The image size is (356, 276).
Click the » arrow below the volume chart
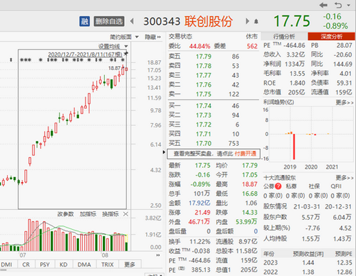pyautogui.click(x=158, y=255)
